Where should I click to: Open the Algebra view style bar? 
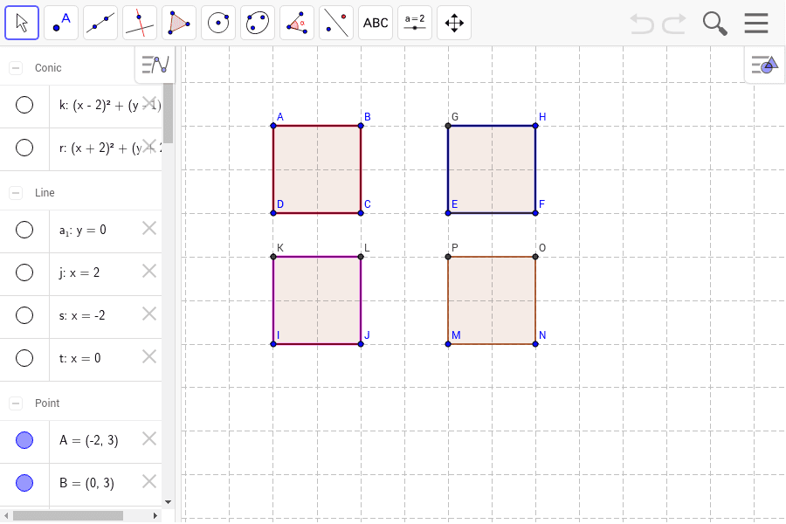[x=155, y=65]
